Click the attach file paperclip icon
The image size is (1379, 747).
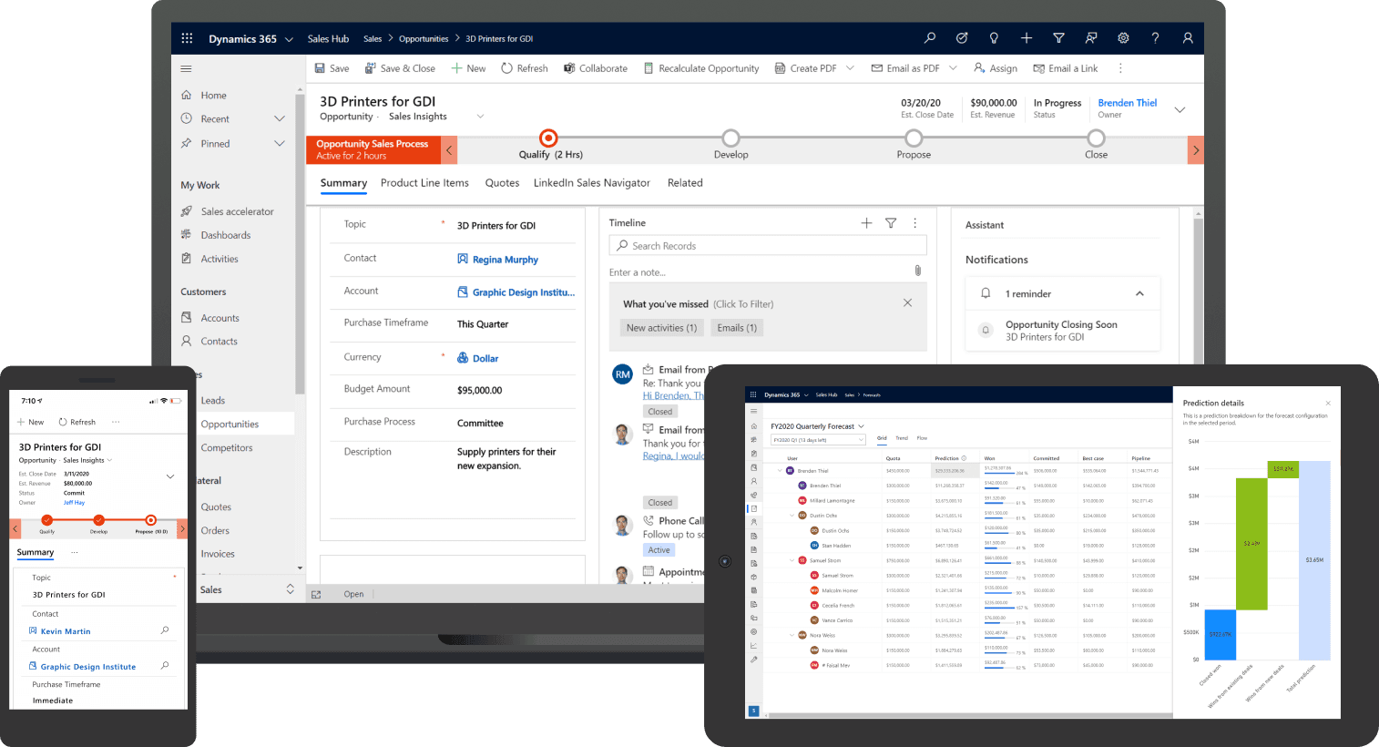pos(917,271)
